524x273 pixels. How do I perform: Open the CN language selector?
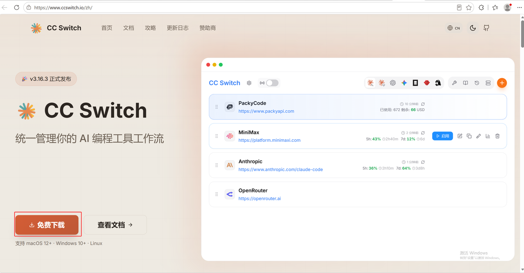(x=454, y=28)
